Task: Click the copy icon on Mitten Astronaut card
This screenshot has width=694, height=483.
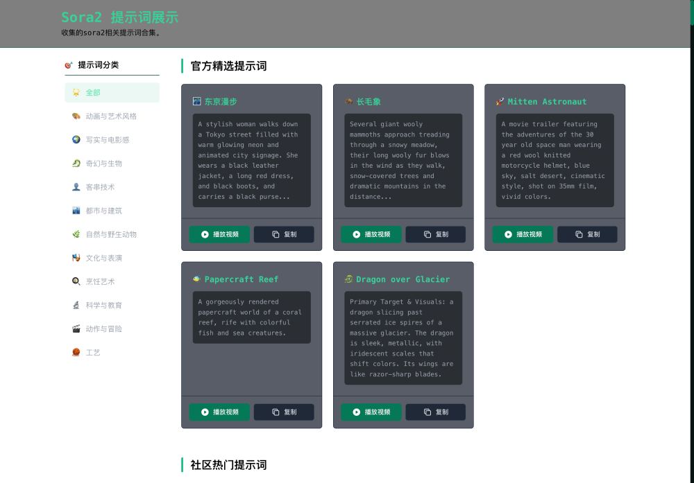Action: 579,234
